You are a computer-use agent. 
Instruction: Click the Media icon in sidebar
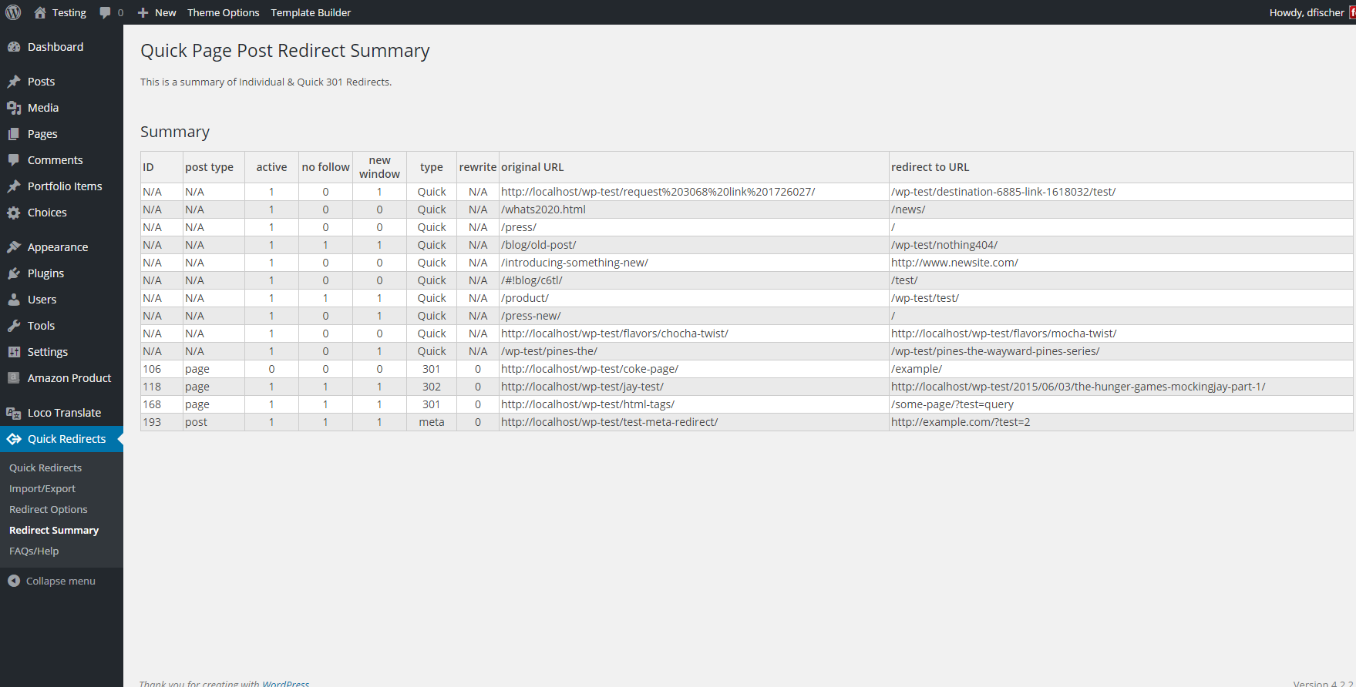pos(14,108)
